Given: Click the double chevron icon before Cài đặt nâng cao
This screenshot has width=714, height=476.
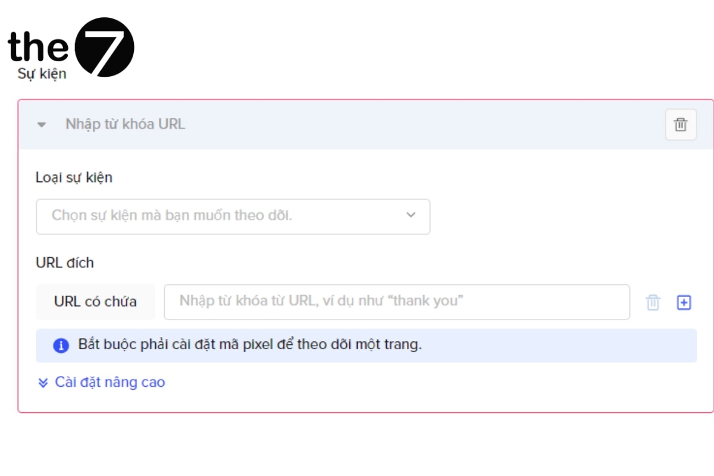Looking at the screenshot, I should (x=43, y=383).
